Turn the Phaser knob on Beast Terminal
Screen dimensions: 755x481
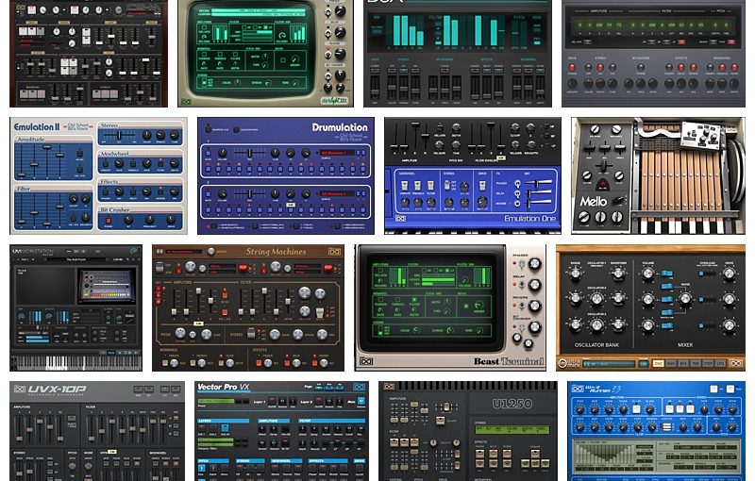coord(534,263)
